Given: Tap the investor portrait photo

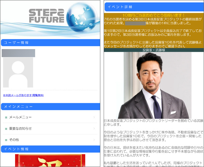Looking at the screenshot, I should point(154,85).
